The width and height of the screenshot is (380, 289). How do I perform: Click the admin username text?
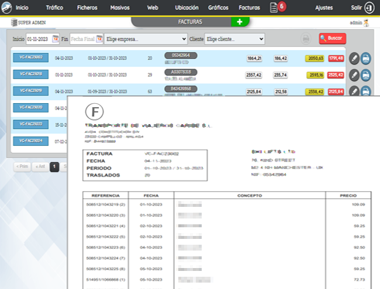[x=356, y=23]
